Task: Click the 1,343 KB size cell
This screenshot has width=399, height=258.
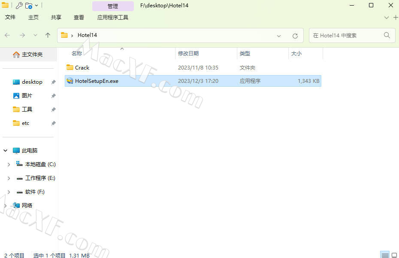Action: pos(308,81)
